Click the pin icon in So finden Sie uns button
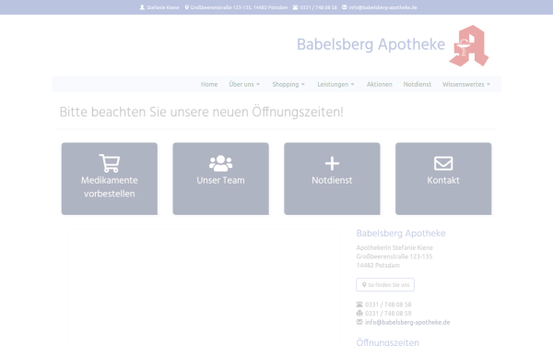Viewport: 553px width, 346px height. 364,284
